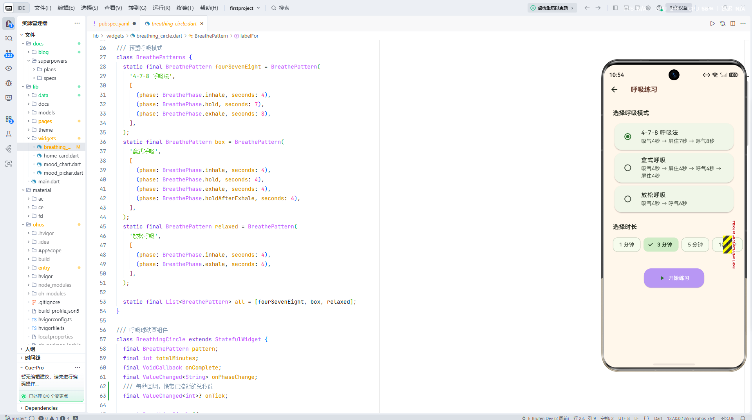The height and width of the screenshot is (420, 752).
Task: Open the remote monitor icon in activity bar
Action: click(x=9, y=98)
